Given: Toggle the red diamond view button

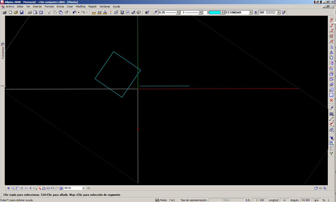Looking at the screenshot, I should coord(39,188).
